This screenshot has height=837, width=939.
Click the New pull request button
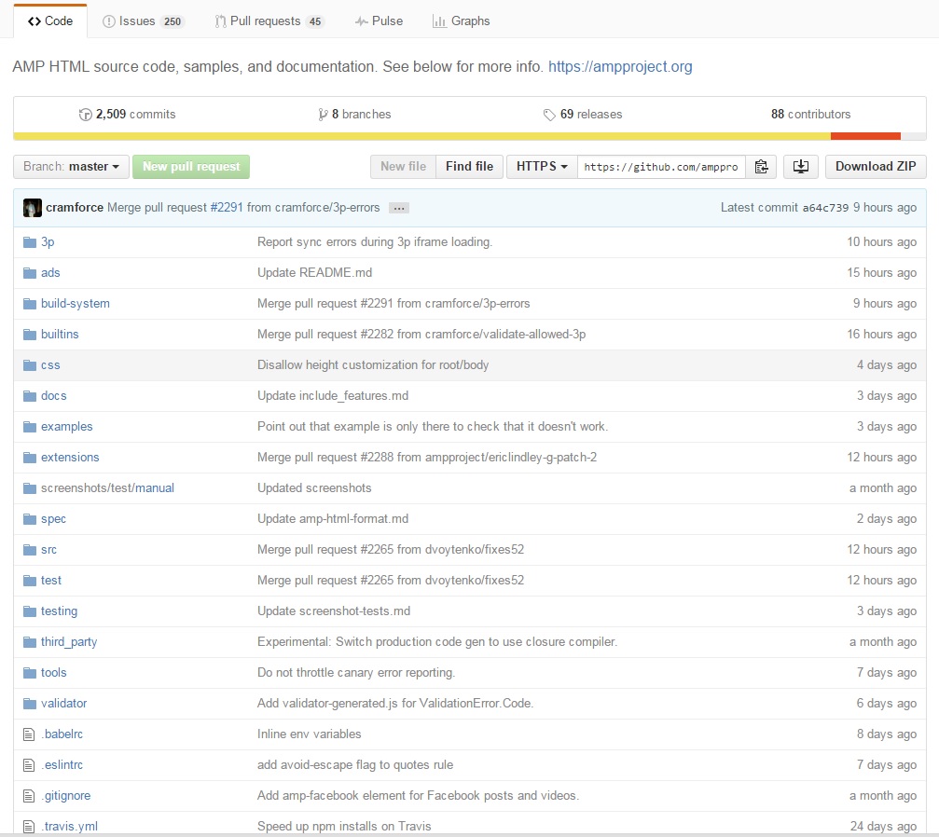191,167
